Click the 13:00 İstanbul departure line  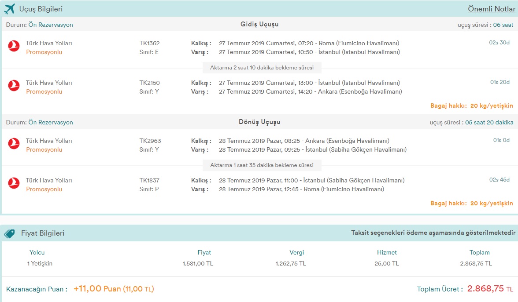pyautogui.click(x=309, y=83)
